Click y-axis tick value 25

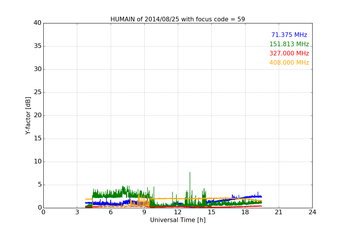(38, 92)
